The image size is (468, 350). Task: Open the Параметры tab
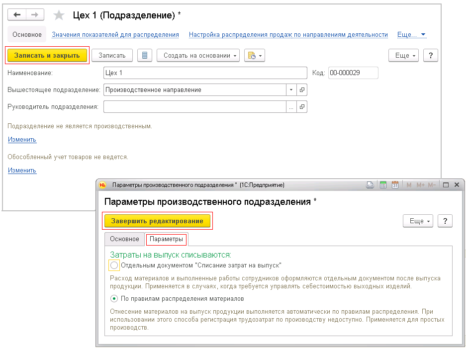(x=166, y=239)
